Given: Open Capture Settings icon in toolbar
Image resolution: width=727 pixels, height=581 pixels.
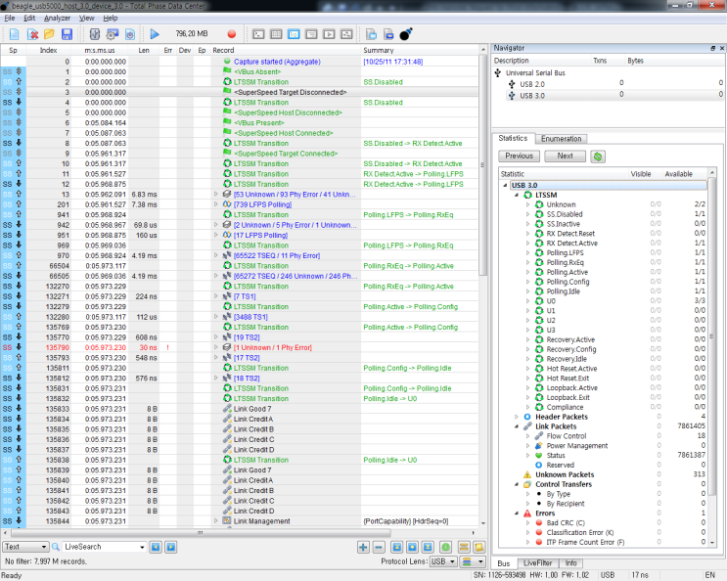Looking at the screenshot, I should (x=130, y=34).
